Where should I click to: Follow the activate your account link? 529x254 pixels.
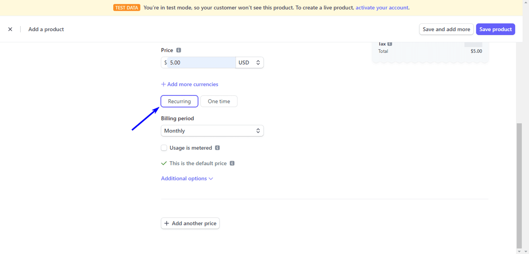coord(382,8)
